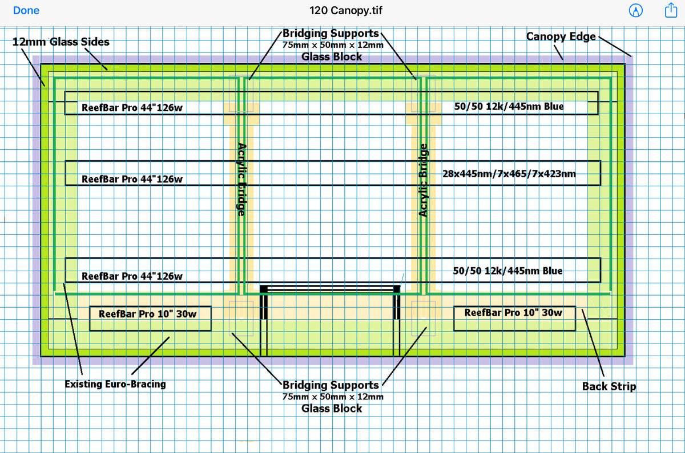Image resolution: width=685 pixels, height=453 pixels.
Task: Click the Back Strip label
Action: pos(609,386)
